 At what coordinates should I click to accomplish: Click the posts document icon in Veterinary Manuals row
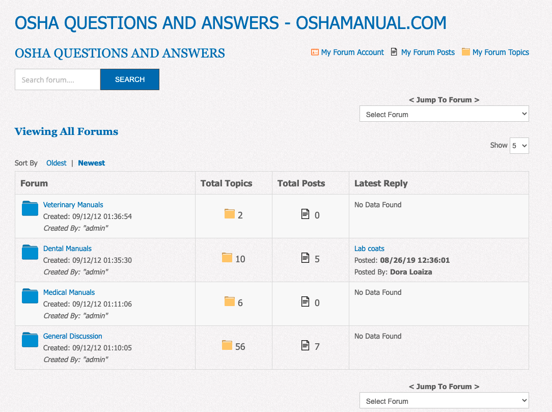(x=305, y=214)
